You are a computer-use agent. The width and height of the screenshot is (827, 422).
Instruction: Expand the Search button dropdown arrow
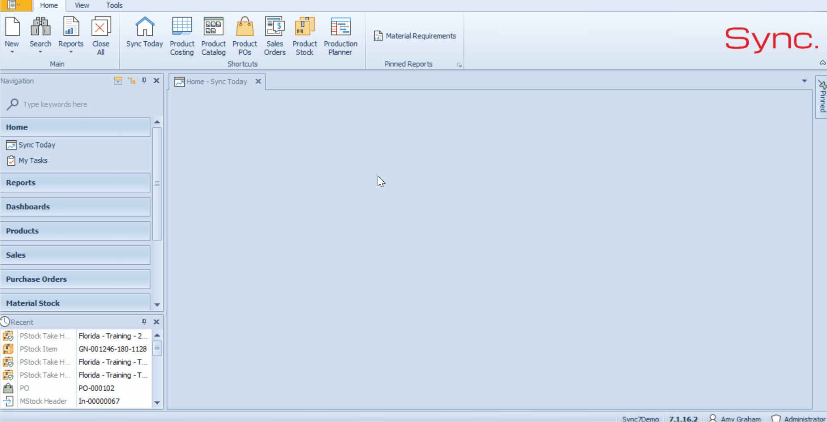(40, 52)
